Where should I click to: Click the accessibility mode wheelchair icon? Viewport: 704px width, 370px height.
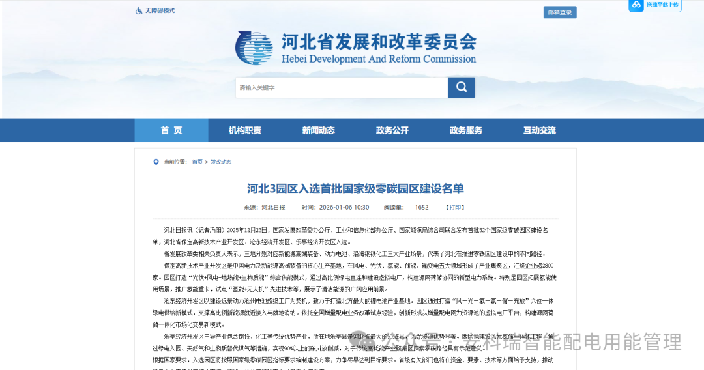[139, 11]
